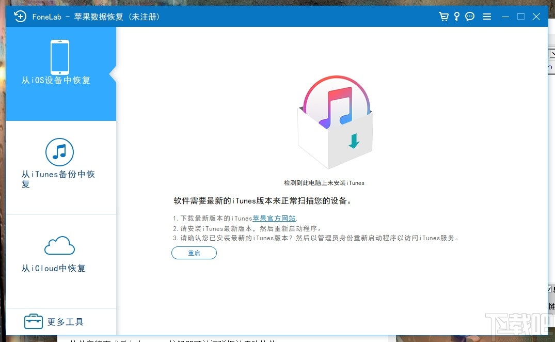
Task: Open the feedback chat bubble icon
Action: pos(470,16)
